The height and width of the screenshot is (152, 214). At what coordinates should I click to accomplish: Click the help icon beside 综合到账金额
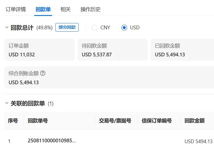tap(43, 73)
